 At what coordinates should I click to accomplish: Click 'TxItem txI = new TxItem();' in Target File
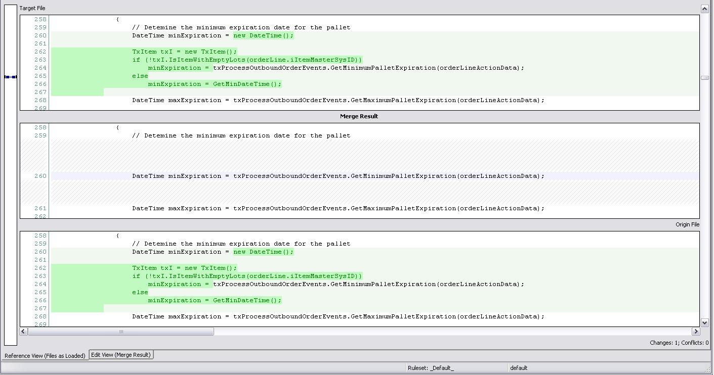tap(185, 52)
